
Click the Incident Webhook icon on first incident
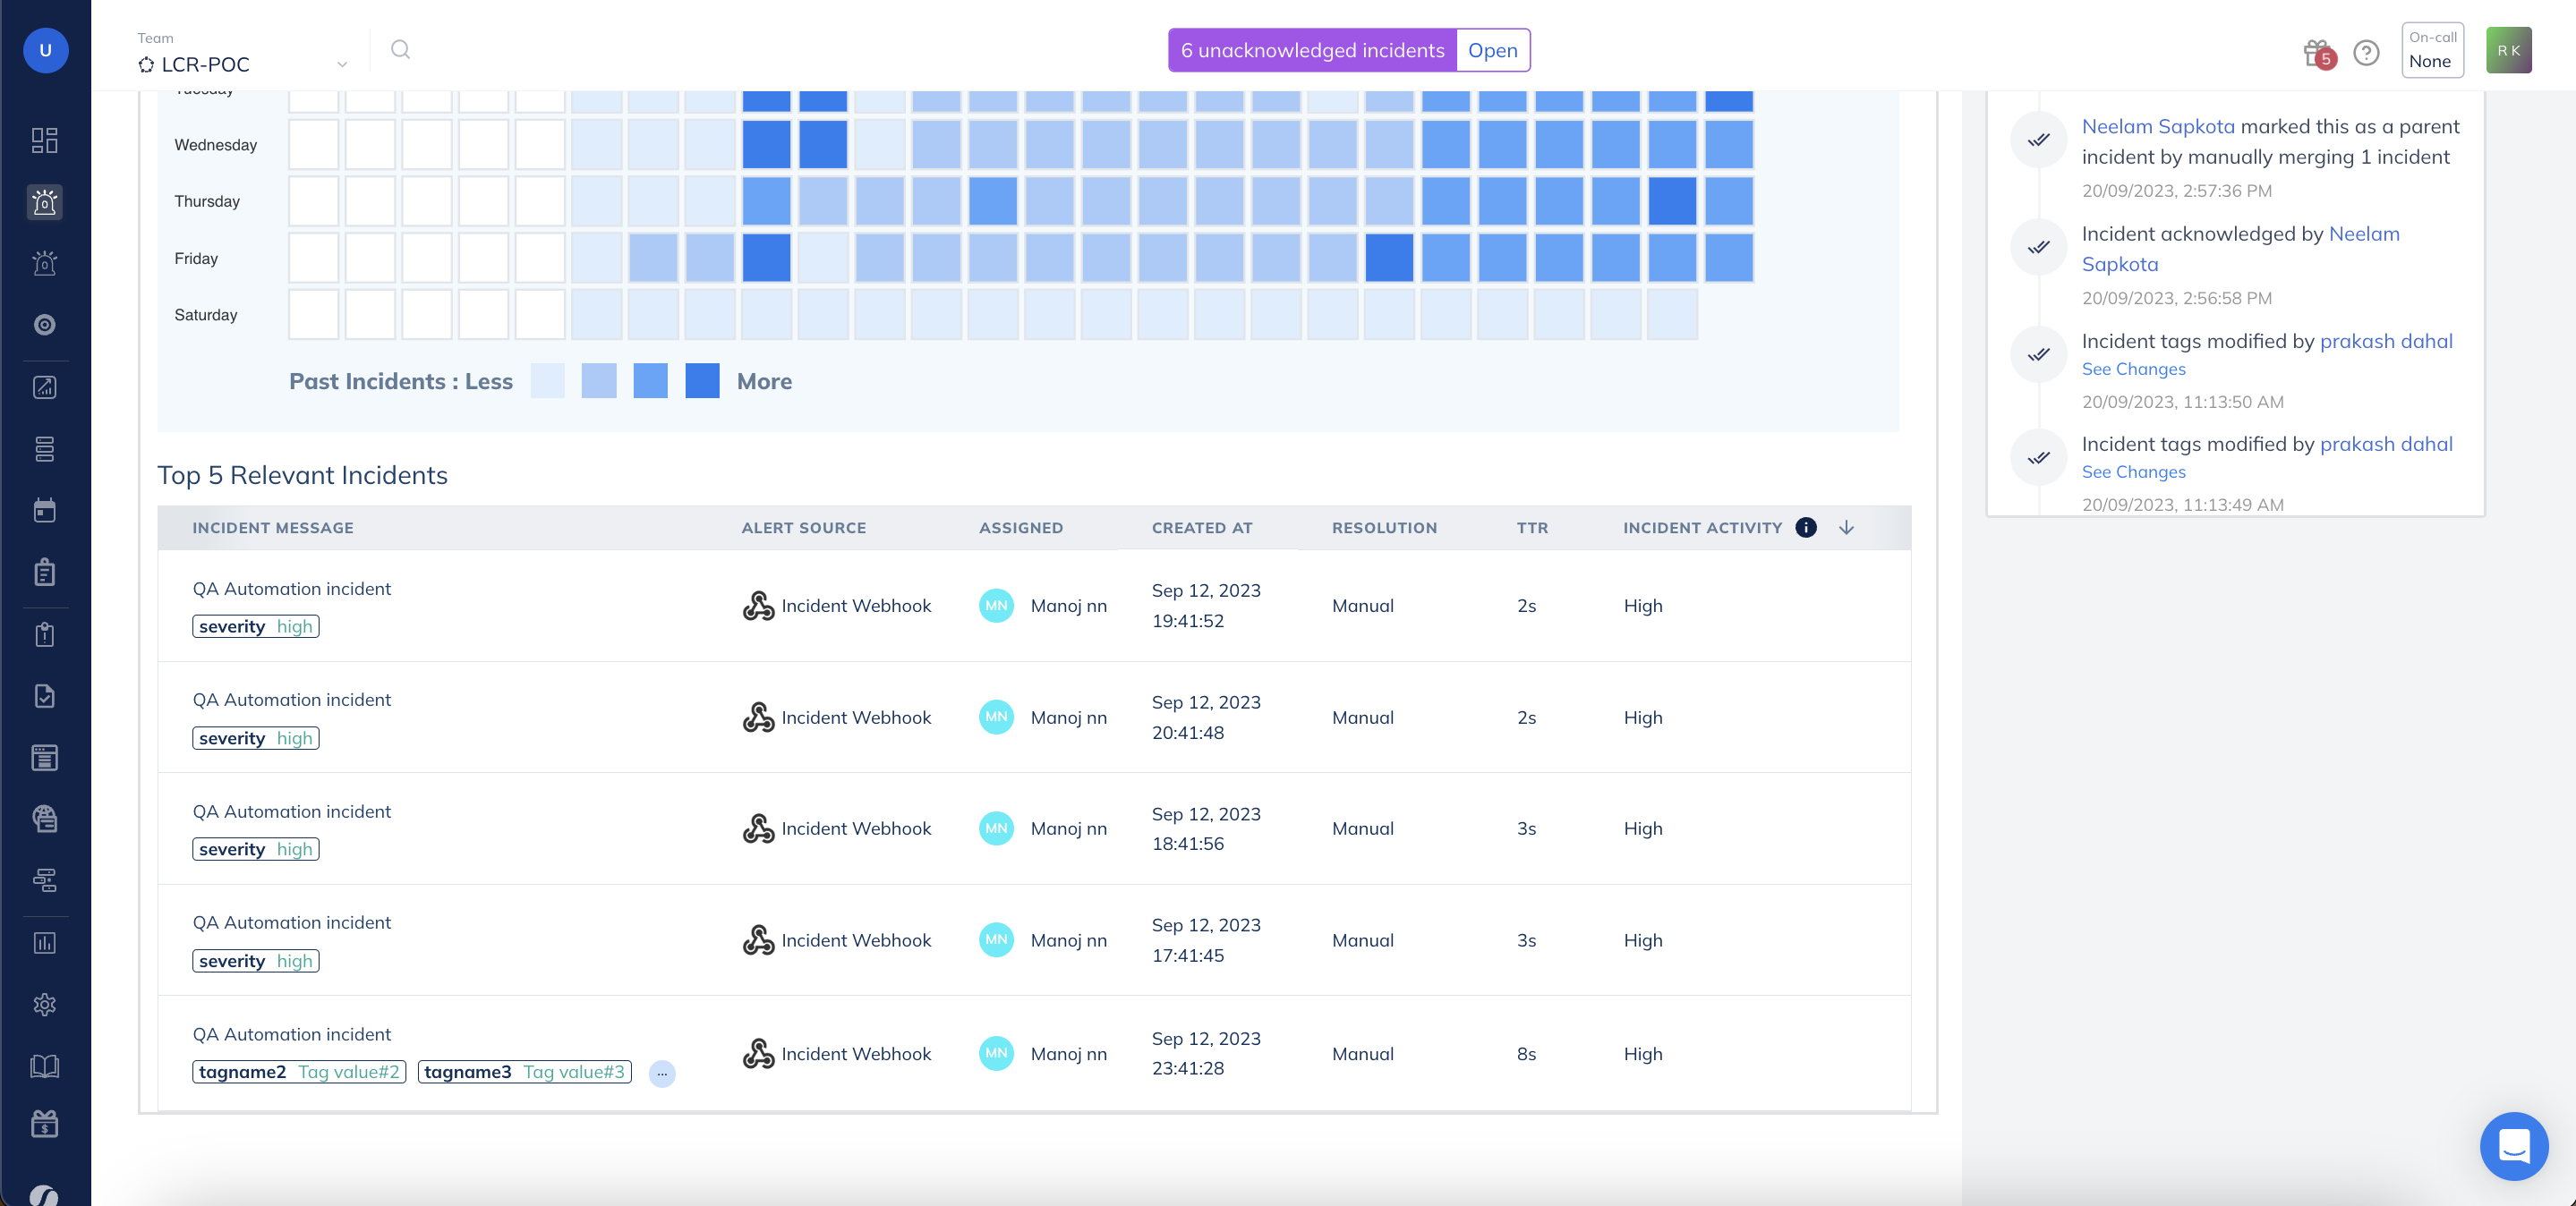pyautogui.click(x=758, y=606)
